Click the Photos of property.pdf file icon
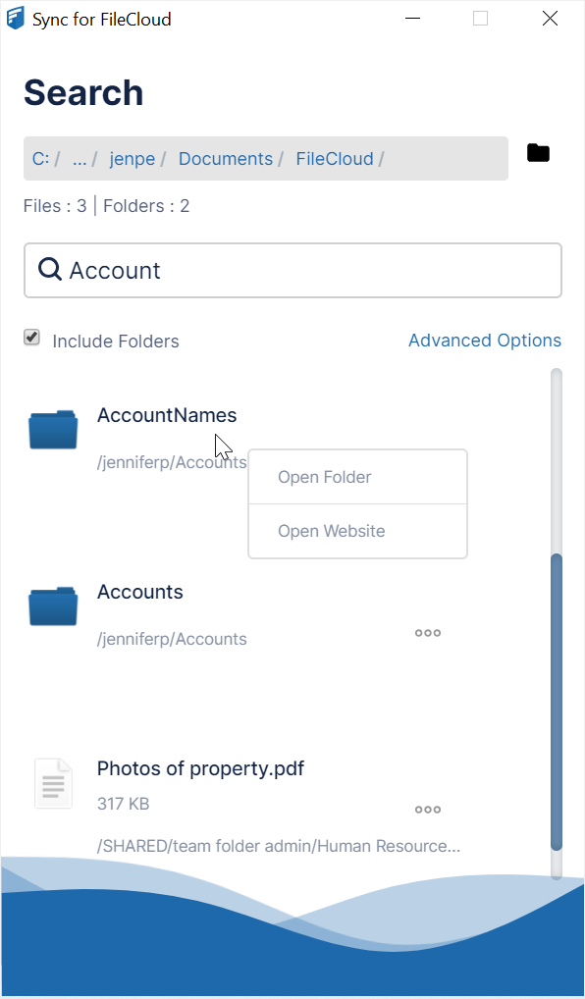The width and height of the screenshot is (585, 999). [53, 782]
